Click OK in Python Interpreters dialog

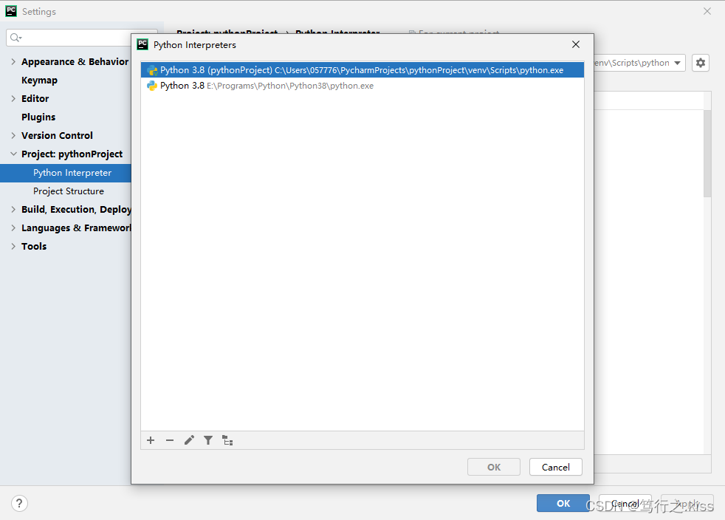click(x=494, y=468)
